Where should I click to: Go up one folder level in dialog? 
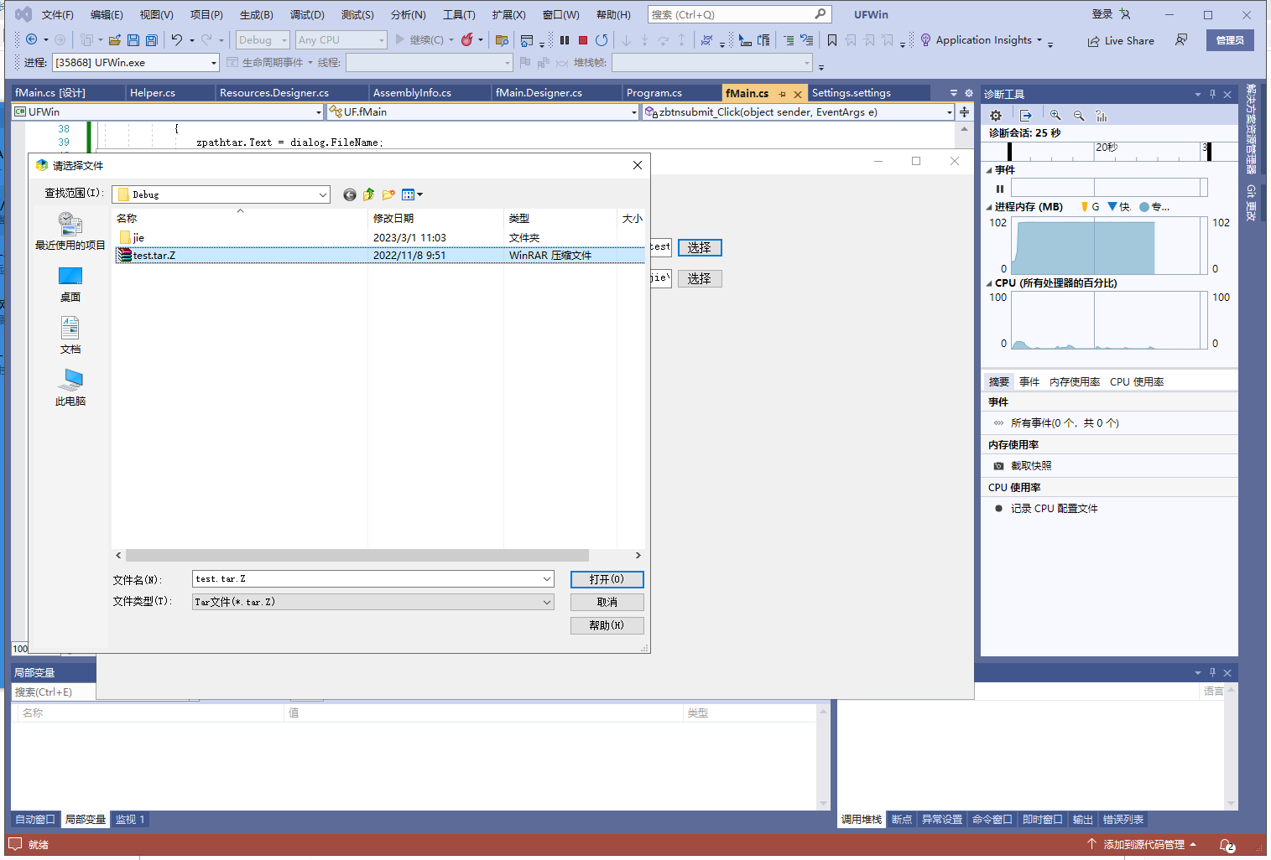tap(368, 194)
